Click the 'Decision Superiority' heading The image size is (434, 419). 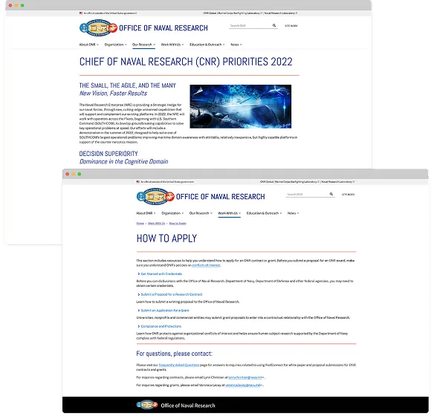108,154
